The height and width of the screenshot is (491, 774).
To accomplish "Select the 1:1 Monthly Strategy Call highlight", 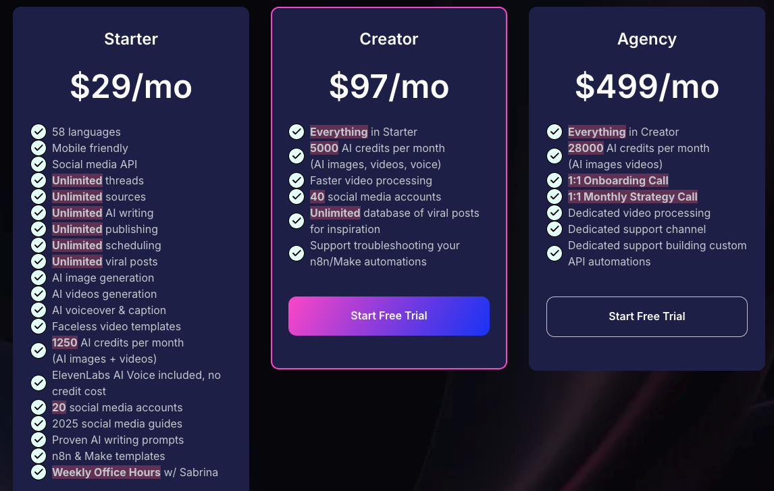I will [x=632, y=197].
